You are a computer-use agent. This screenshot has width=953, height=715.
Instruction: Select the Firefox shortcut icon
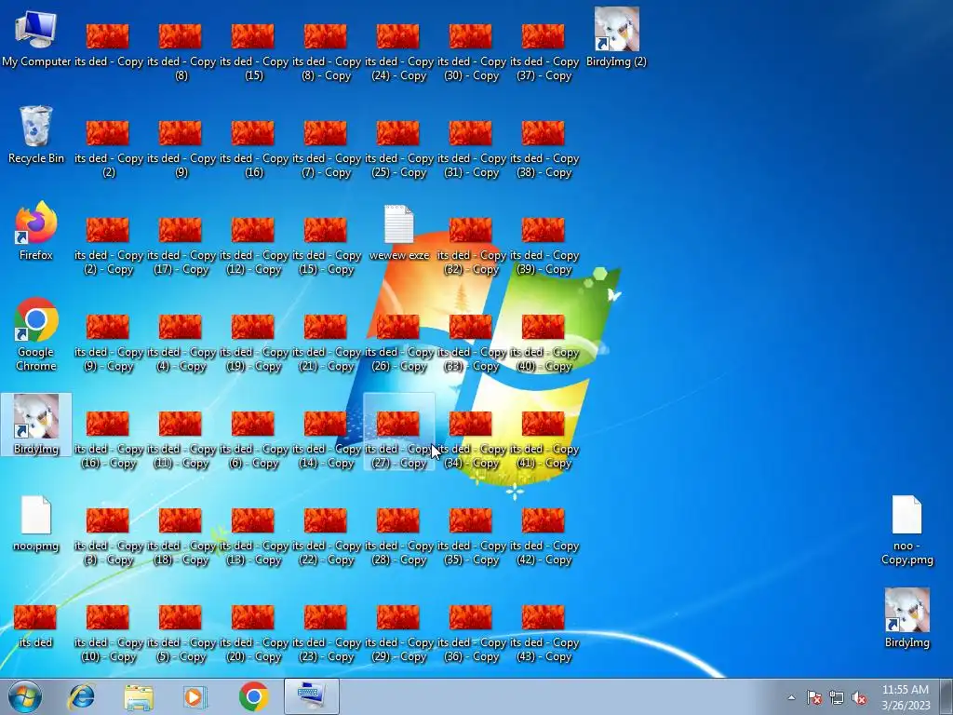point(36,231)
